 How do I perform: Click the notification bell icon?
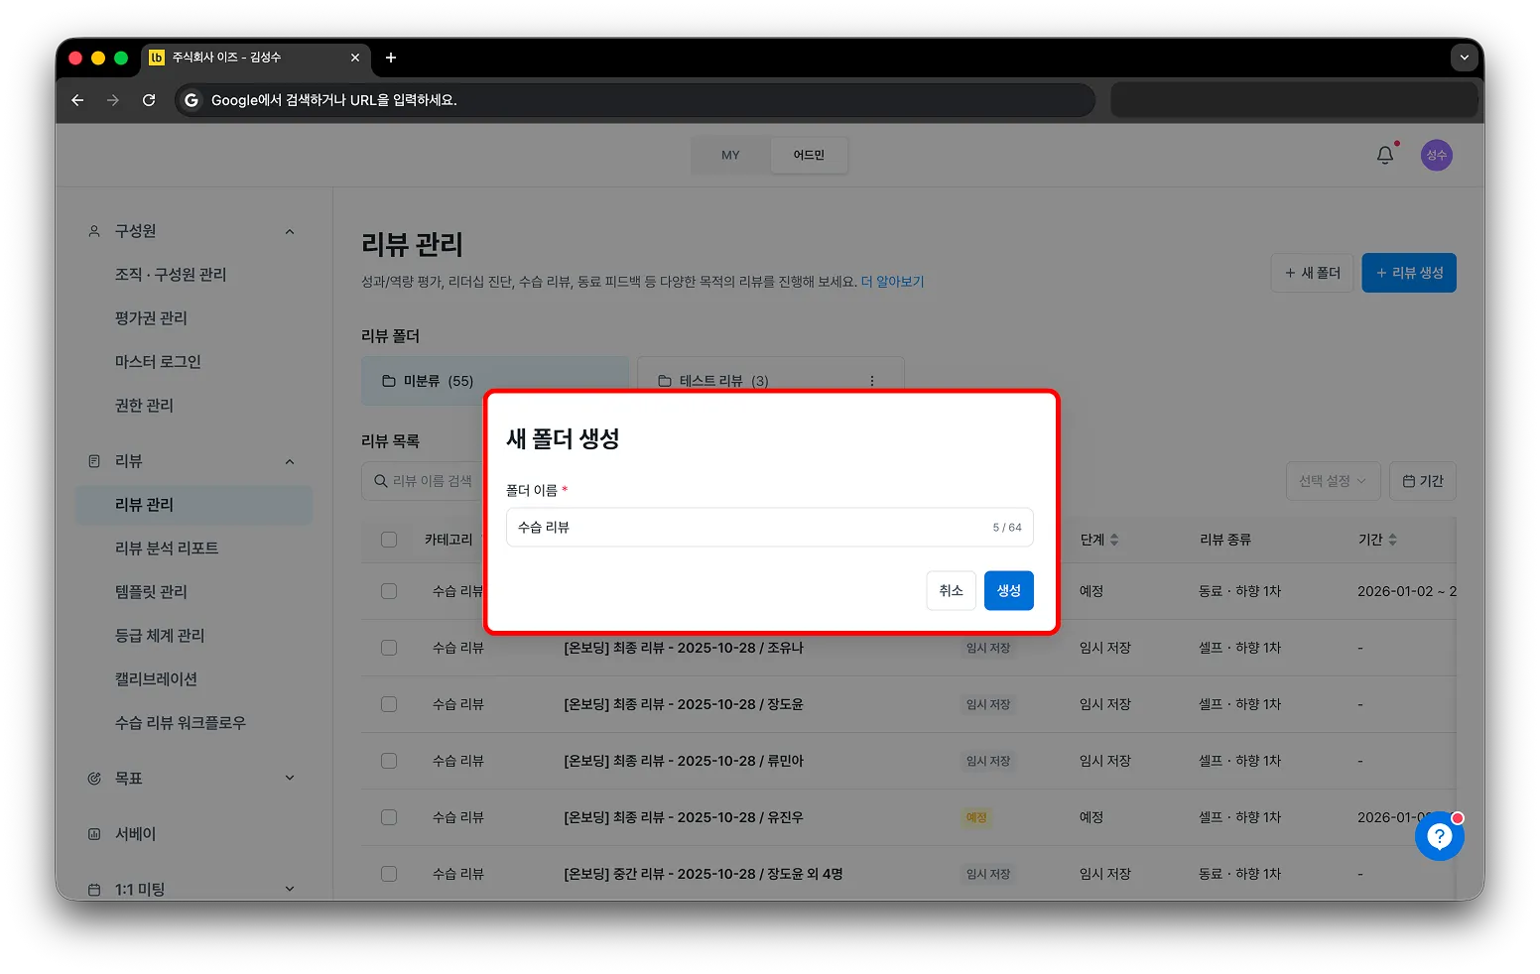[1385, 155]
